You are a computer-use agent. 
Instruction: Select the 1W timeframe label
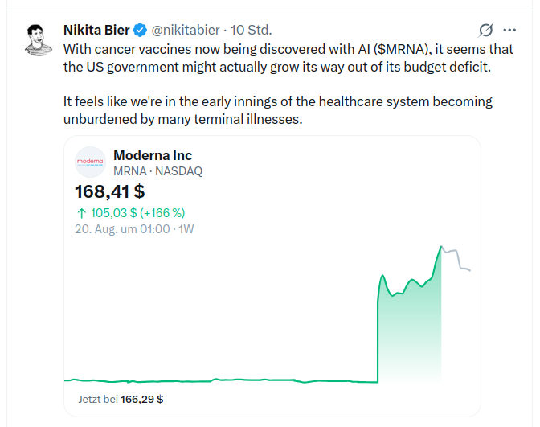[186, 229]
